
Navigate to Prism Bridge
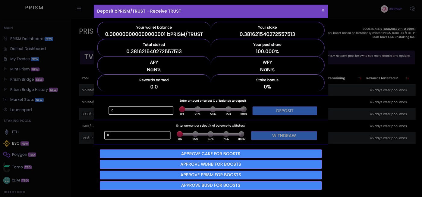pyautogui.click(x=22, y=79)
